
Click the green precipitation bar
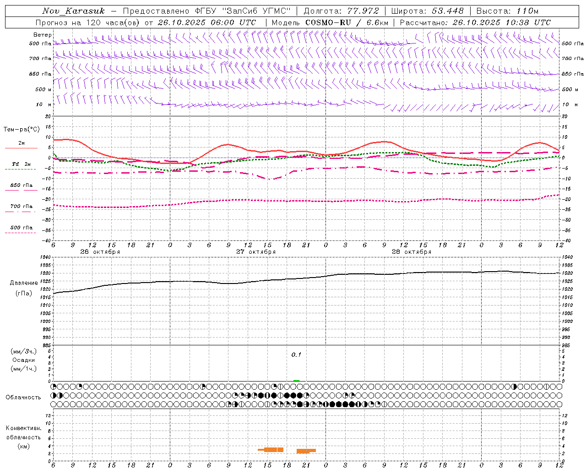tap(296, 381)
